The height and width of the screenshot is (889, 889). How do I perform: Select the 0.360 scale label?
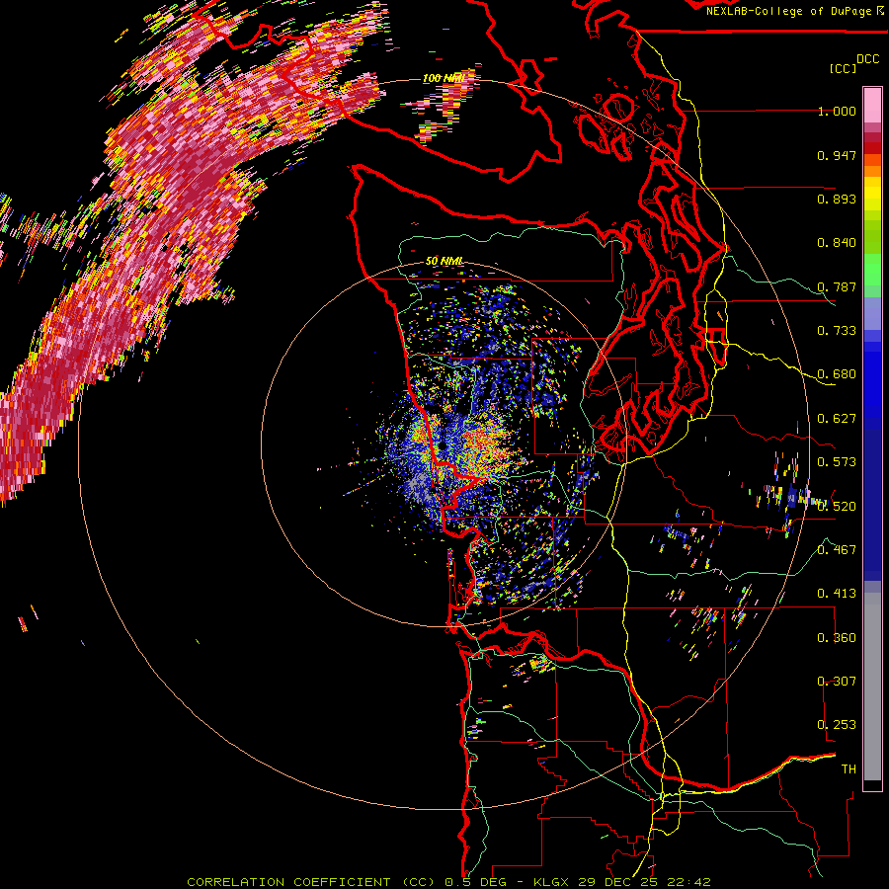[837, 637]
